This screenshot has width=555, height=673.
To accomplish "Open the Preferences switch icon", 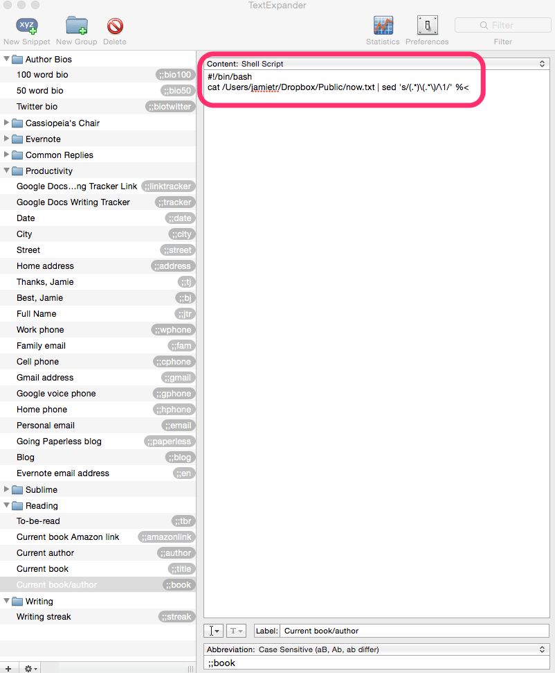I will [x=427, y=26].
